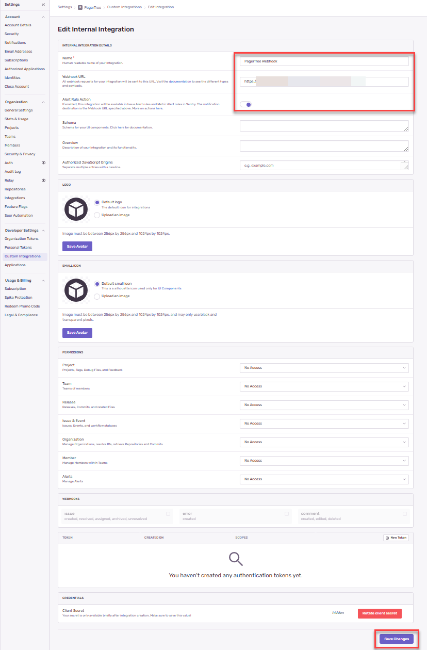Open Organization Tokens in the sidebar
The height and width of the screenshot is (650, 427).
click(x=22, y=239)
